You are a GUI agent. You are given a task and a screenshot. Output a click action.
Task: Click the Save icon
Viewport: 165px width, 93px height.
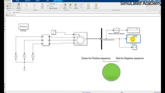pos(7,6)
